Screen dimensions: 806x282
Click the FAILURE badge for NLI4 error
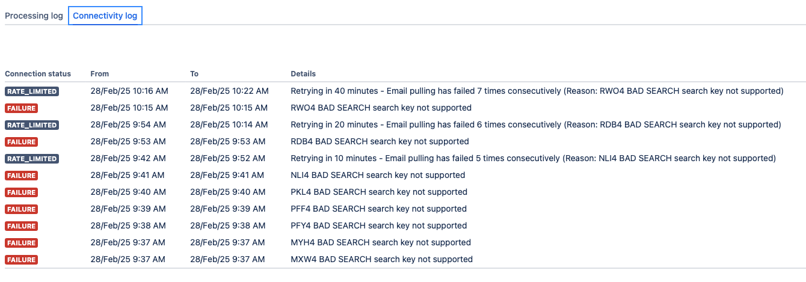22,176
